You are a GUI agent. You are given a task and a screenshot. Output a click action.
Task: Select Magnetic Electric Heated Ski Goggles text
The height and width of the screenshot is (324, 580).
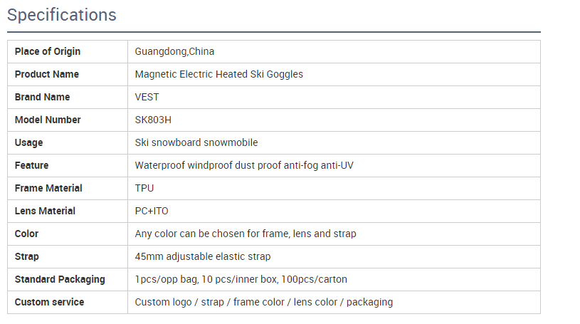(x=218, y=74)
